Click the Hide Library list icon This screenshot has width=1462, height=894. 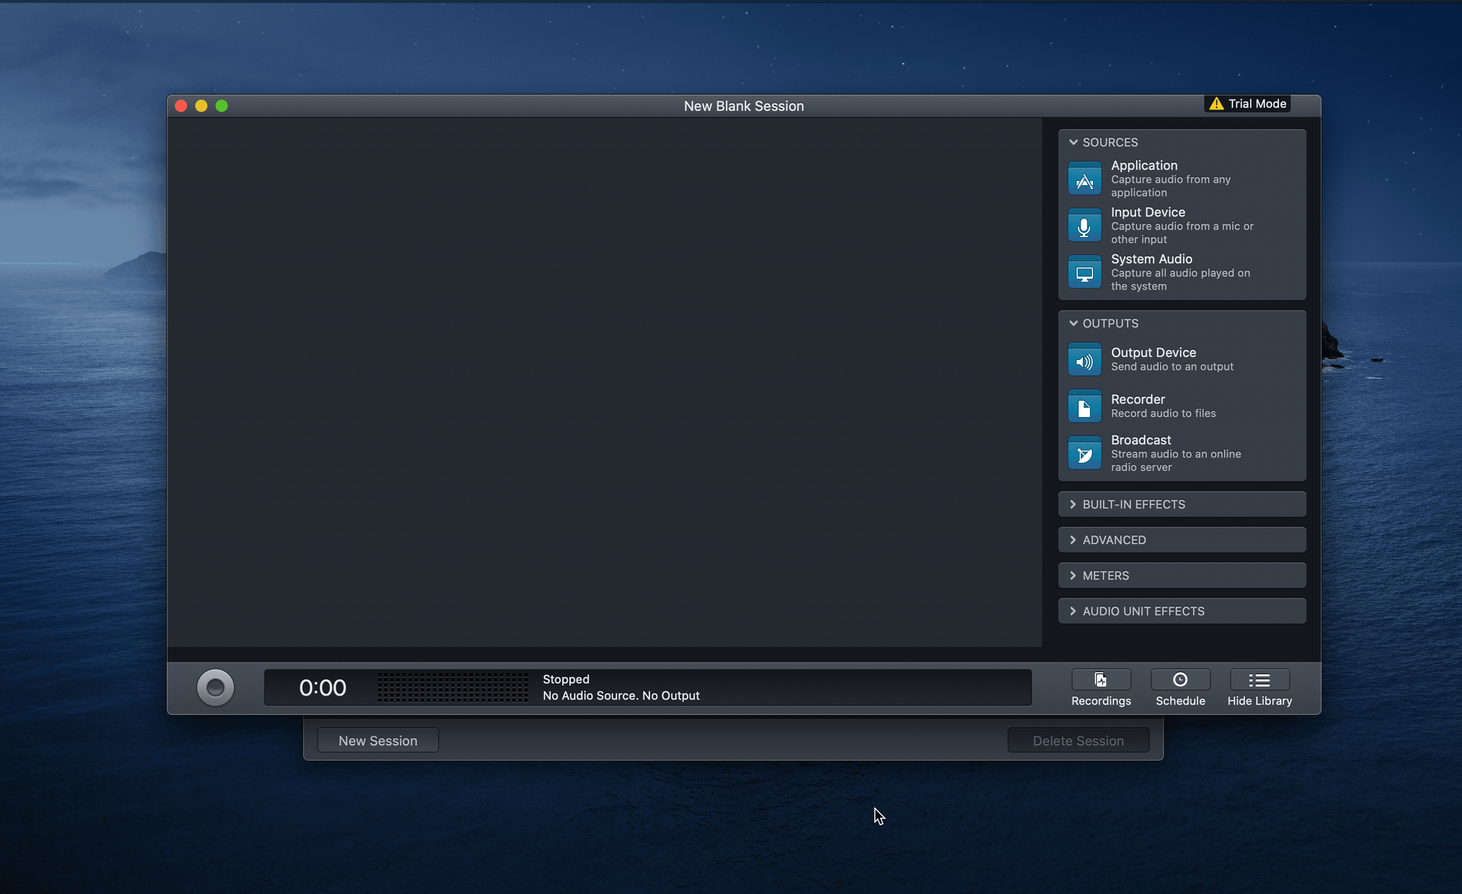(x=1260, y=680)
